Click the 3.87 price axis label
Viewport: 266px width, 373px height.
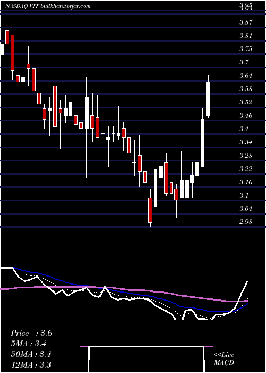(246, 22)
